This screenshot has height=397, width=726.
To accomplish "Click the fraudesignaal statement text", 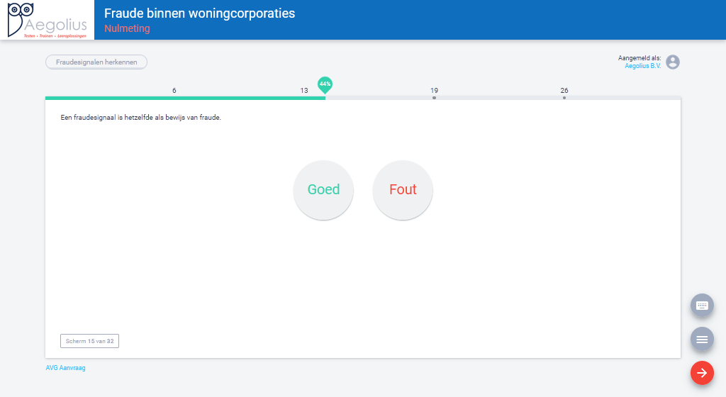I will (141, 118).
